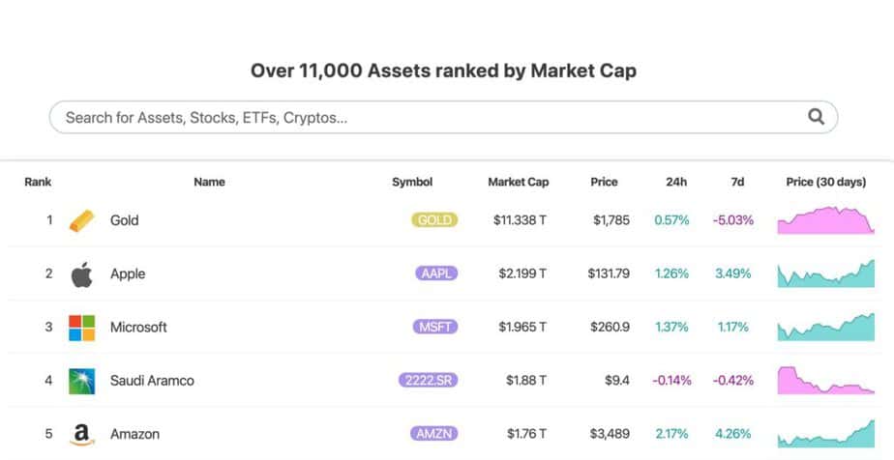
Task: Click Amazon 7d change 4.26%
Action: pos(733,434)
